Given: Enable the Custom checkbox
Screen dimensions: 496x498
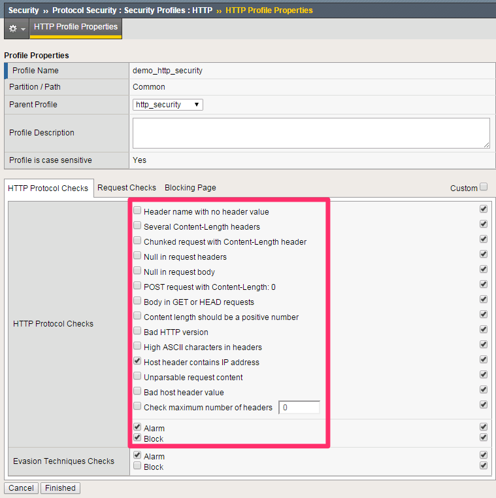Looking at the screenshot, I should 484,187.
